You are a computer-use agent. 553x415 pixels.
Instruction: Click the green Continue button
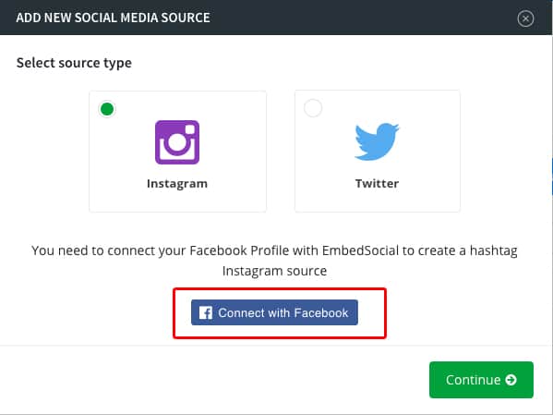[481, 380]
